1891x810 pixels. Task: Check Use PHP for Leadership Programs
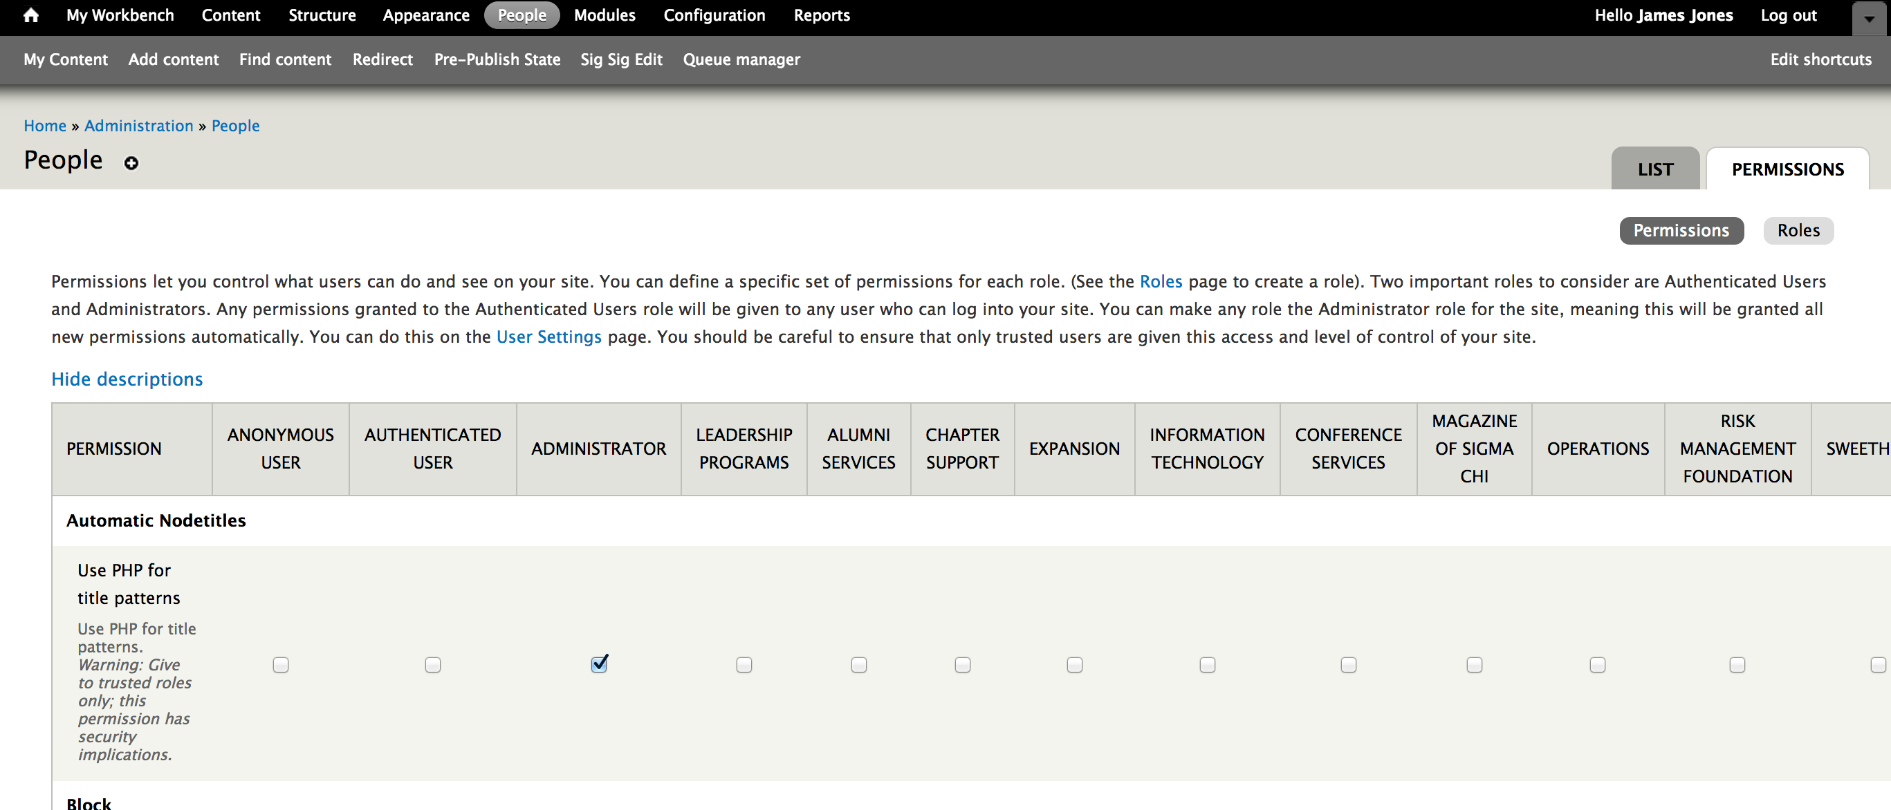(744, 665)
